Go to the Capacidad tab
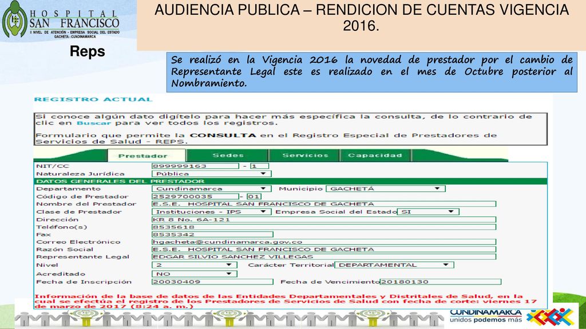586x329 pixels. tap(375, 155)
